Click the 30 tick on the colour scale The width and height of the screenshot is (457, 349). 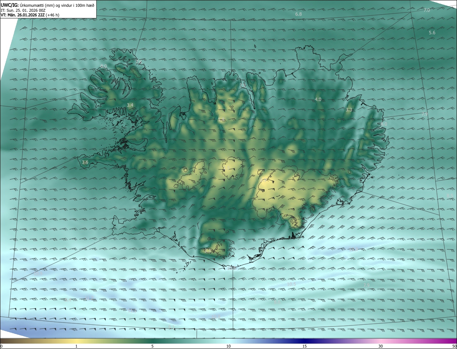[381, 347]
